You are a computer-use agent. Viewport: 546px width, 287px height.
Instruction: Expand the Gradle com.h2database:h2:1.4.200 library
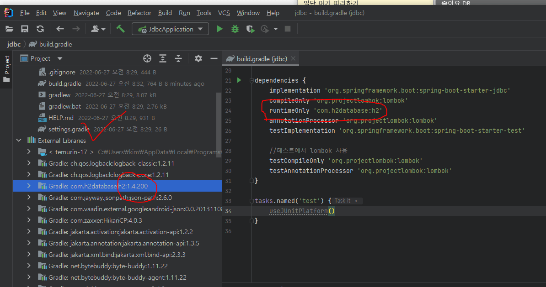point(29,186)
